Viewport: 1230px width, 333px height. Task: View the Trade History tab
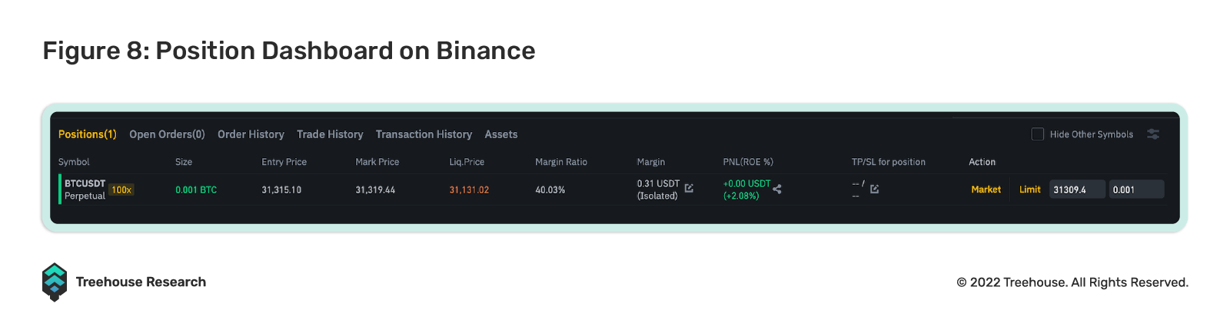click(x=330, y=134)
